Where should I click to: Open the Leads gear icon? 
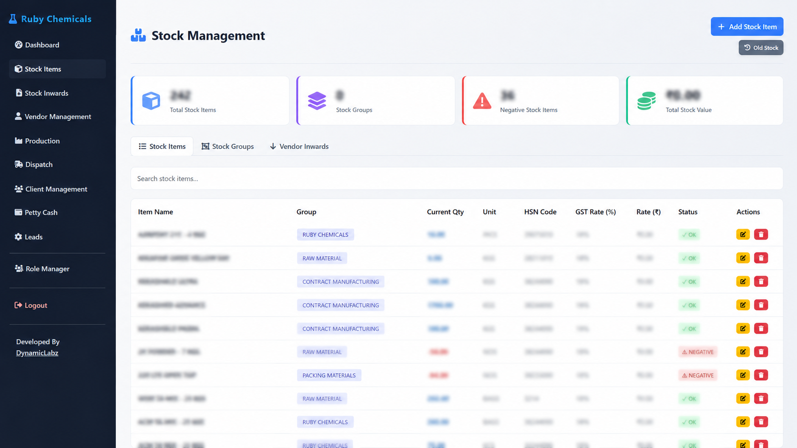click(18, 237)
